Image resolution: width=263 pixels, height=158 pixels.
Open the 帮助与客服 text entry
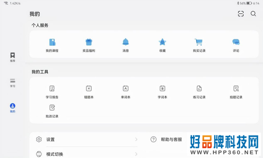point(171,140)
